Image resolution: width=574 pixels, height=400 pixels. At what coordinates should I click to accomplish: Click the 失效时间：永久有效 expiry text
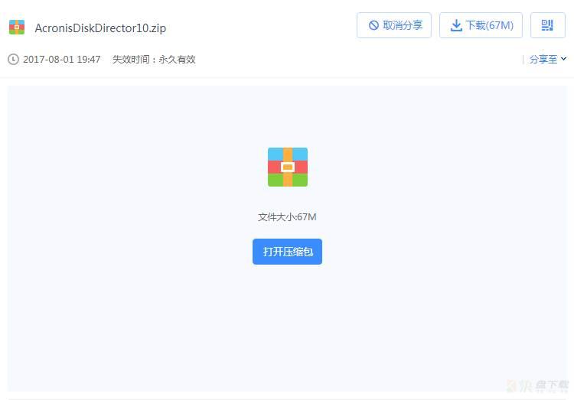pyautogui.click(x=154, y=60)
